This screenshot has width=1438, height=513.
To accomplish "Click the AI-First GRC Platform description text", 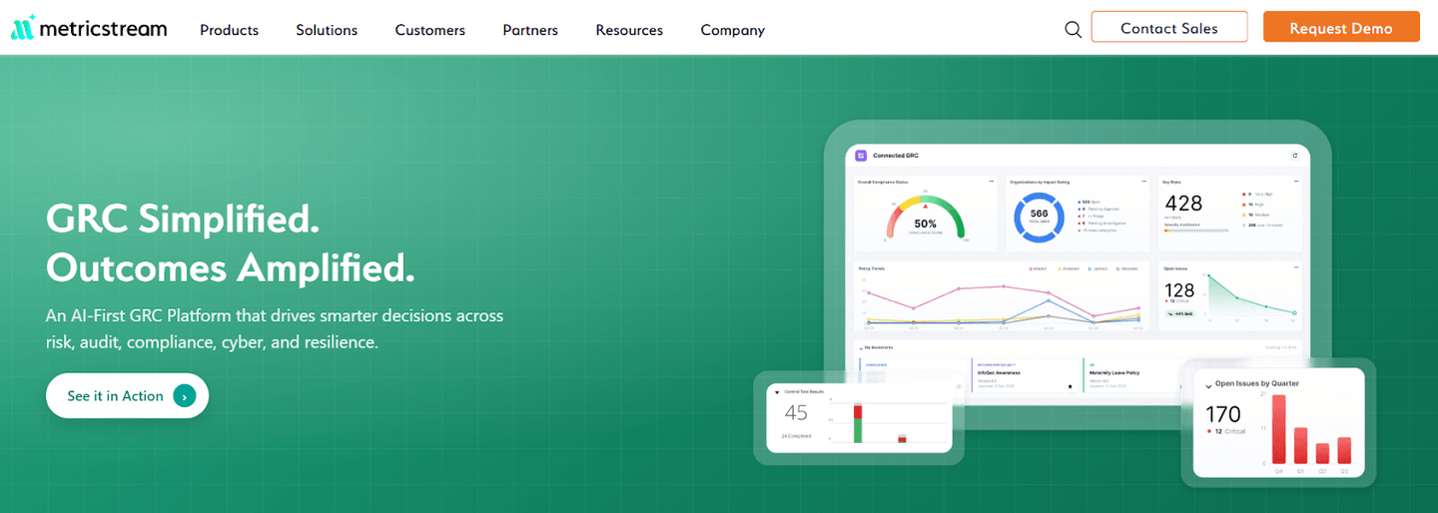I will click(x=275, y=328).
